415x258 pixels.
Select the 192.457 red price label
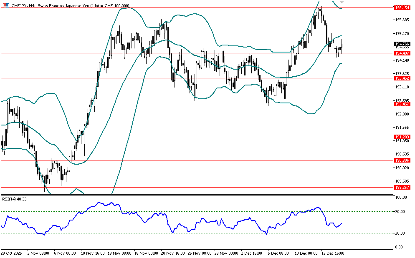point(402,104)
